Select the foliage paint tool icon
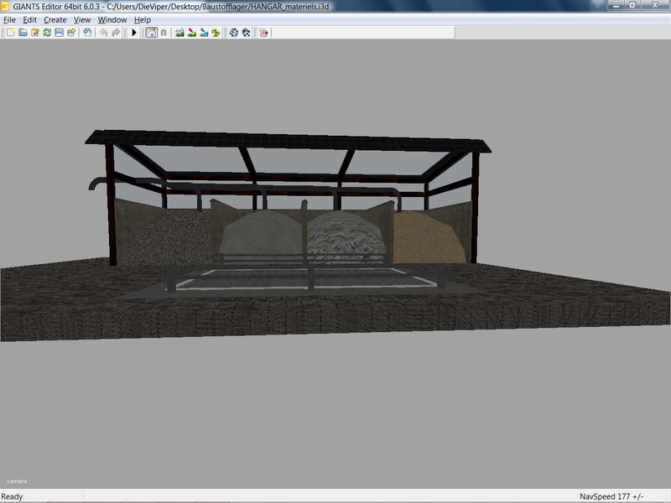Screen dimensions: 671x503 [216, 33]
